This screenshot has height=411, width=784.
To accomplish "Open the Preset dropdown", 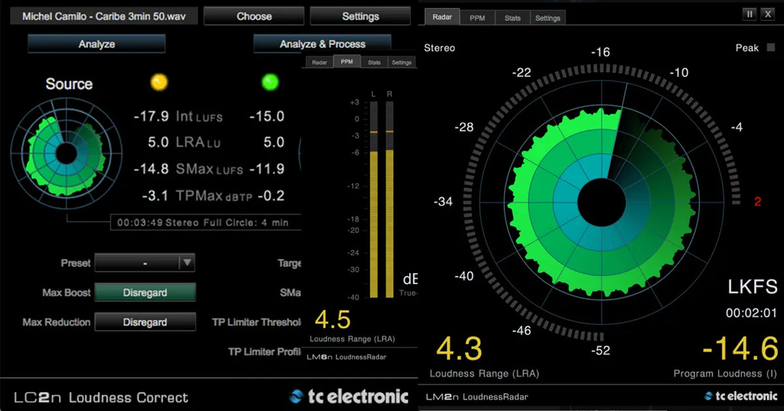I will [144, 263].
